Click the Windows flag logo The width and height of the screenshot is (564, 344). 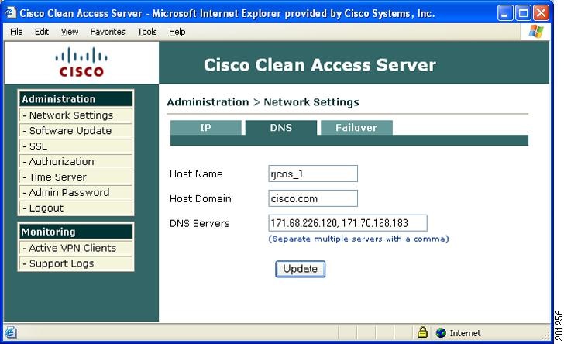coord(536,32)
